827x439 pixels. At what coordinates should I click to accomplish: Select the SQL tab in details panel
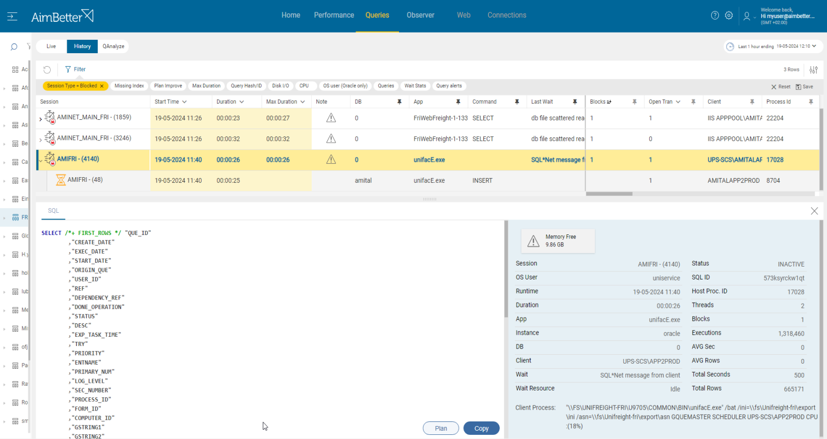pyautogui.click(x=53, y=211)
